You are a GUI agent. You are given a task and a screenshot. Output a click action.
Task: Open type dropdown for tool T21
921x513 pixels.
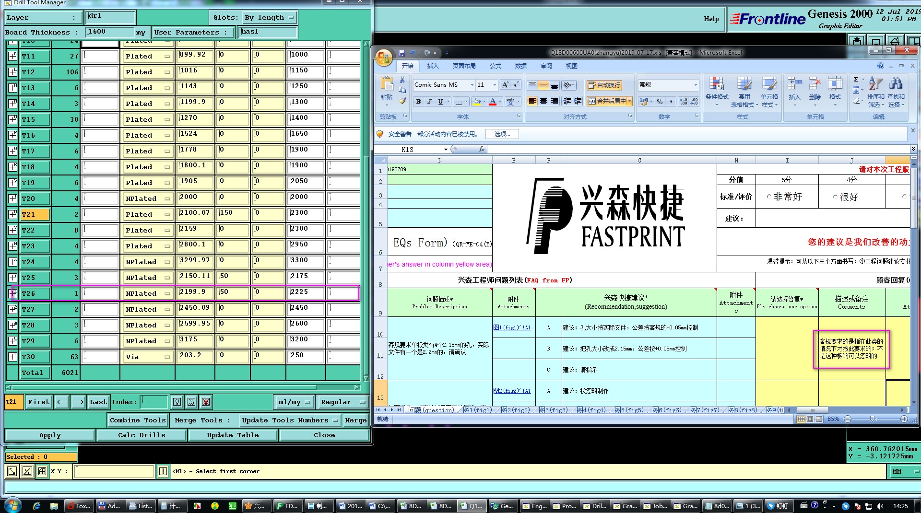coord(148,214)
